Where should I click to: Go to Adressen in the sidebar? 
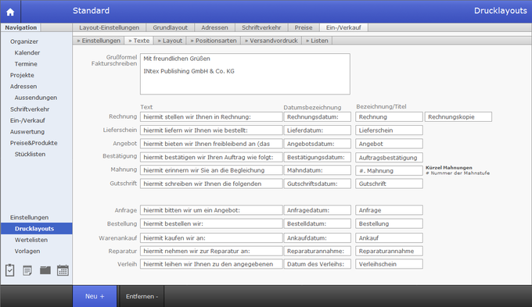click(x=23, y=87)
